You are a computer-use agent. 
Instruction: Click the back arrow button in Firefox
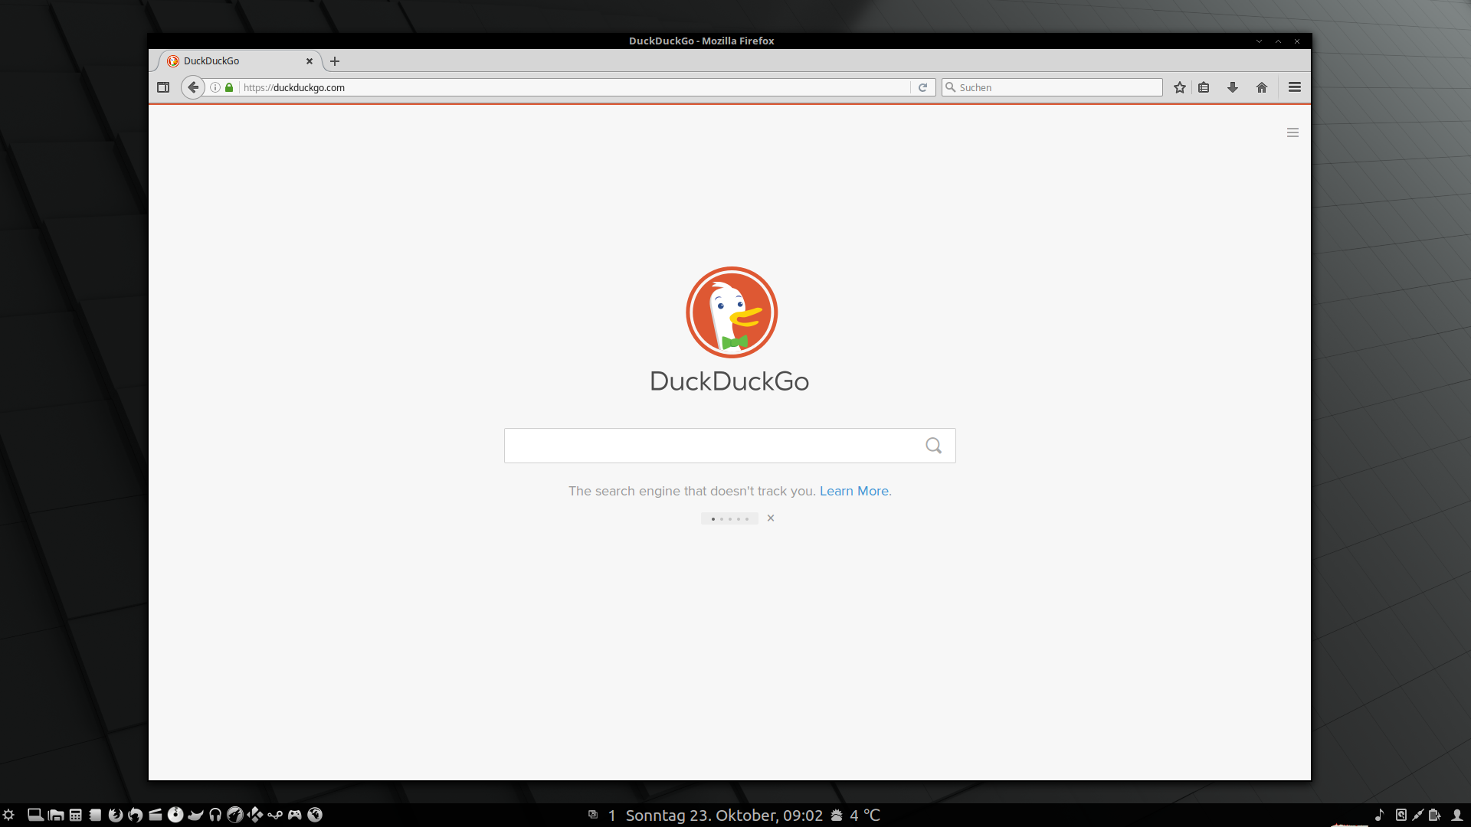click(x=193, y=87)
